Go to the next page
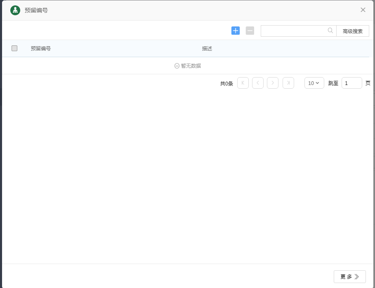This screenshot has width=375, height=288. pyautogui.click(x=273, y=83)
